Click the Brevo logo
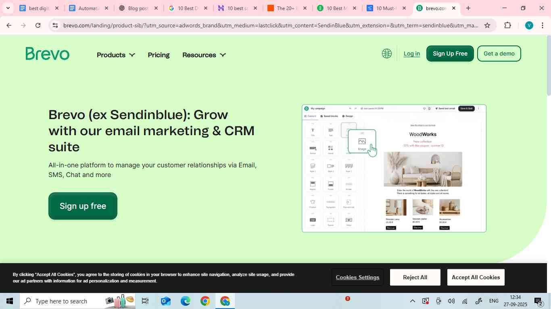551x309 pixels. pos(48,54)
